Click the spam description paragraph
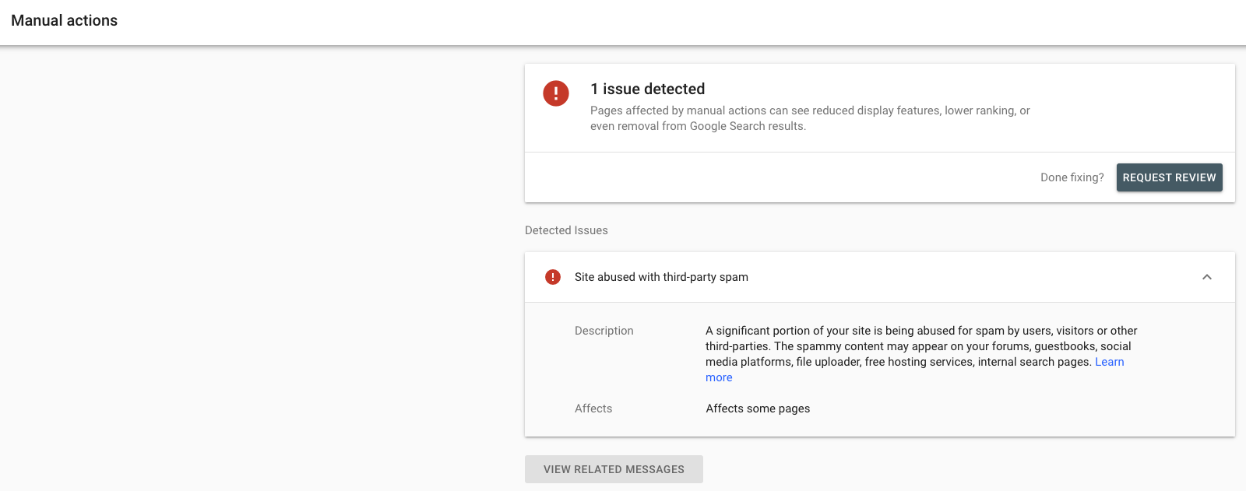This screenshot has height=491, width=1246. 921,354
